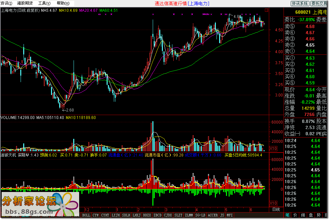330x220 pixels.
Task: Select the 价 tab in quote panel
Action: click(295, 215)
